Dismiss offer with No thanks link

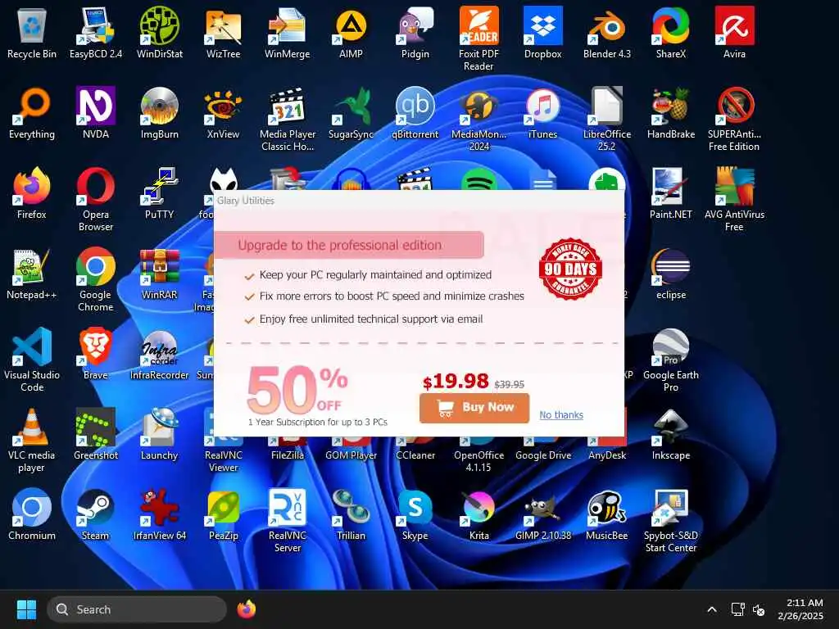560,414
